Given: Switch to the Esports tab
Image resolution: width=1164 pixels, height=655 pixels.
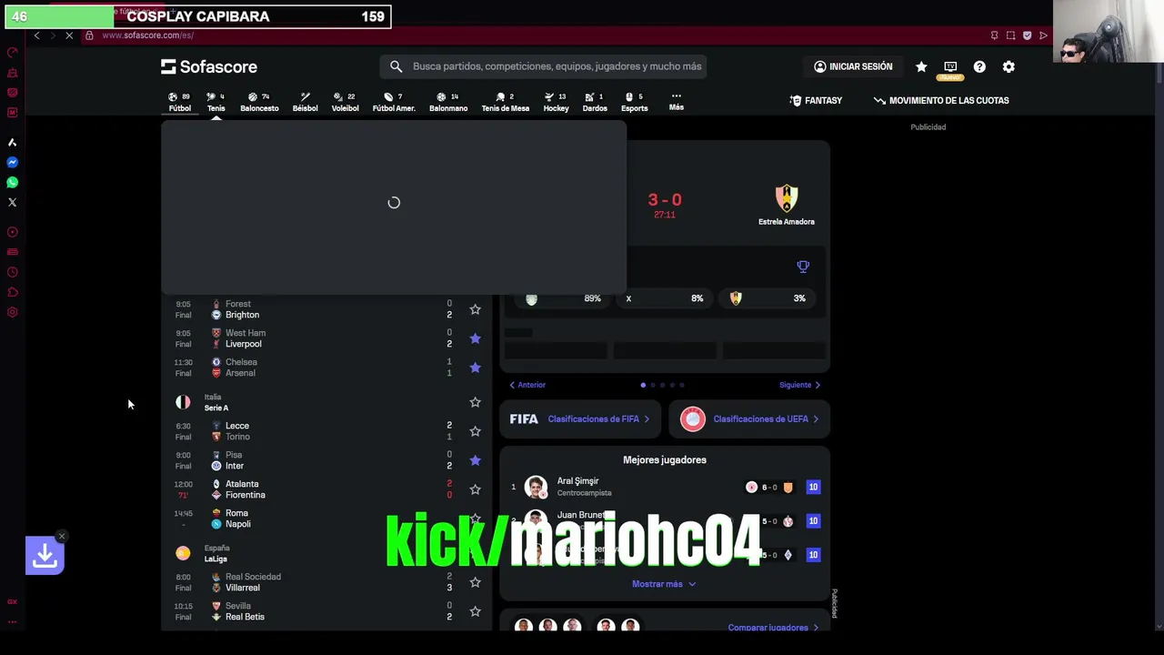Looking at the screenshot, I should (x=634, y=102).
